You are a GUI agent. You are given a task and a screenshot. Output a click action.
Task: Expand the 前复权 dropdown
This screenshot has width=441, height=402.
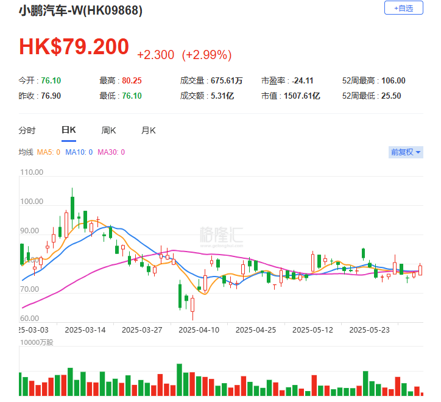[x=406, y=152]
